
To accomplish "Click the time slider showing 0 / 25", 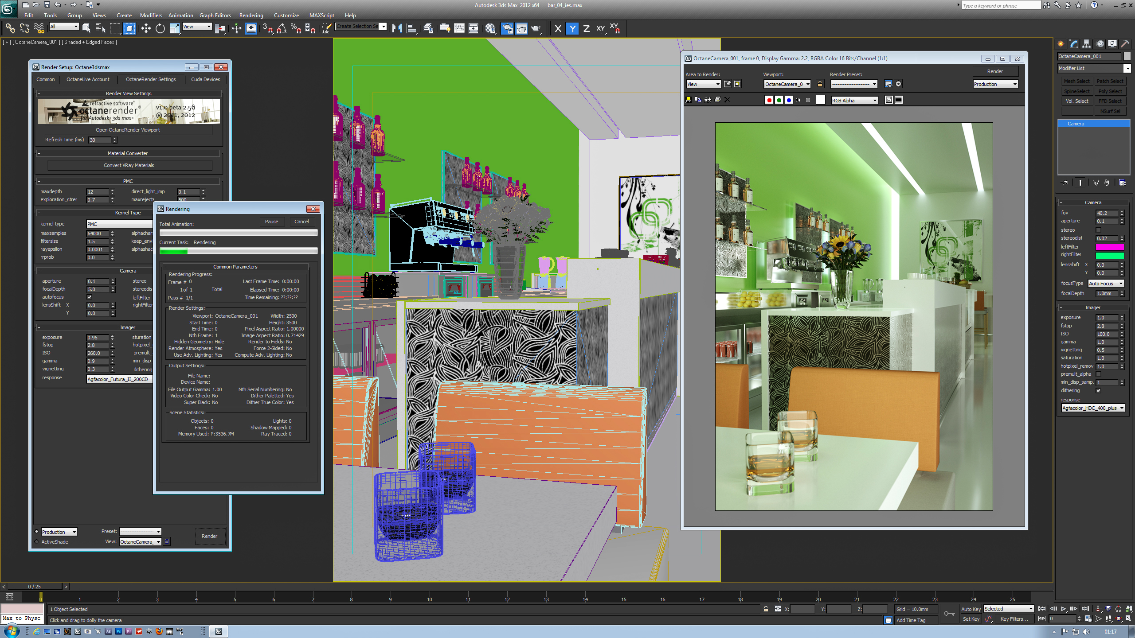I will tap(34, 586).
